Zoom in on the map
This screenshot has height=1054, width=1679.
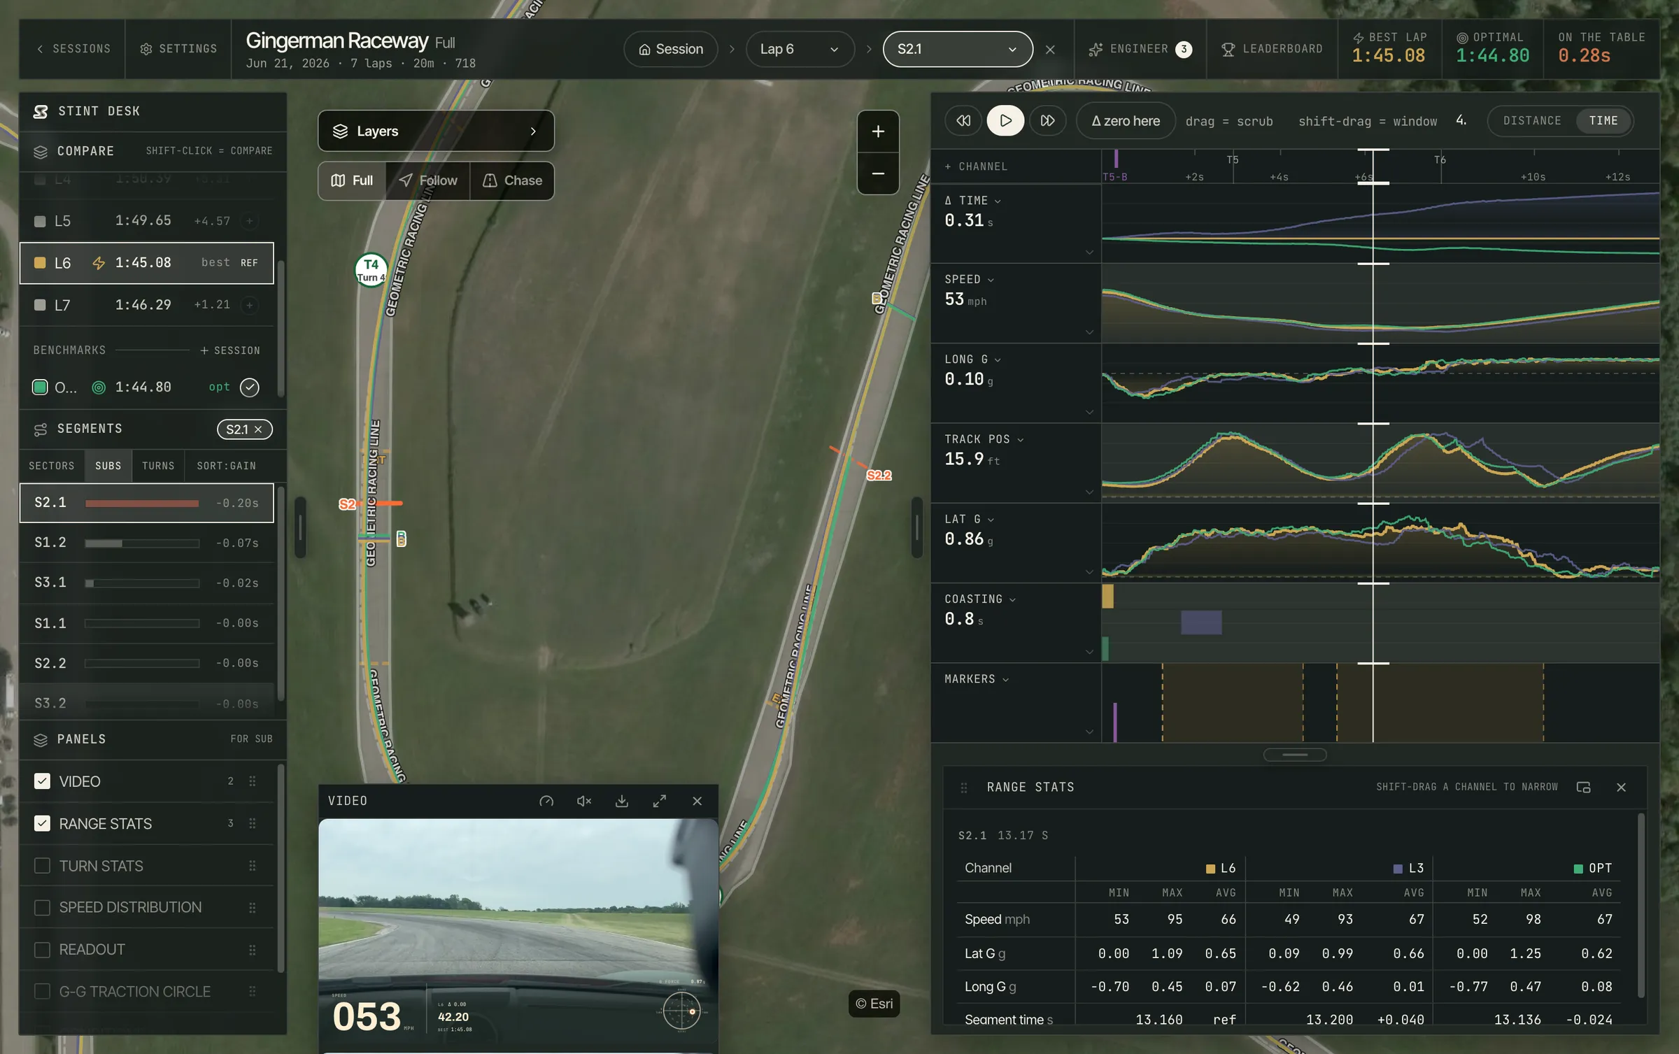coord(878,131)
